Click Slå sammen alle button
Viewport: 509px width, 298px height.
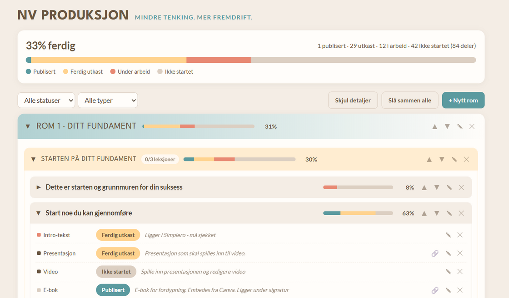tap(409, 101)
